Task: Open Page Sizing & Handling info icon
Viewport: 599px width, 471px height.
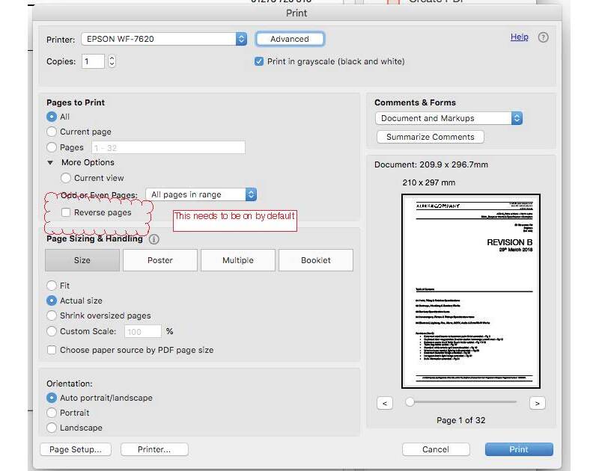Action: pyautogui.click(x=154, y=239)
